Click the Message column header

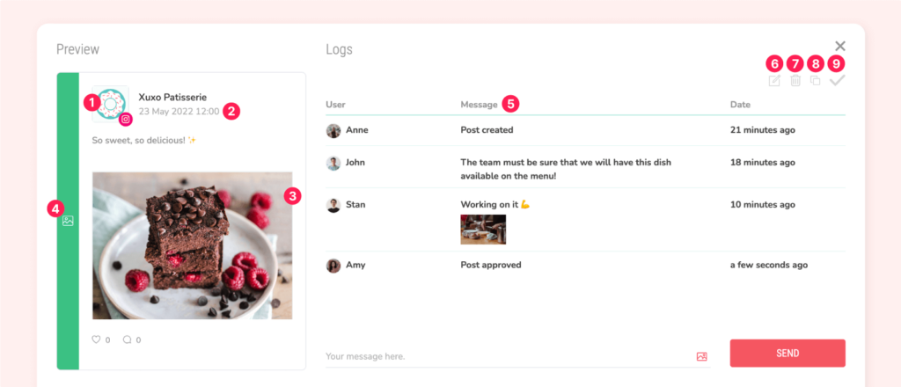(x=479, y=105)
